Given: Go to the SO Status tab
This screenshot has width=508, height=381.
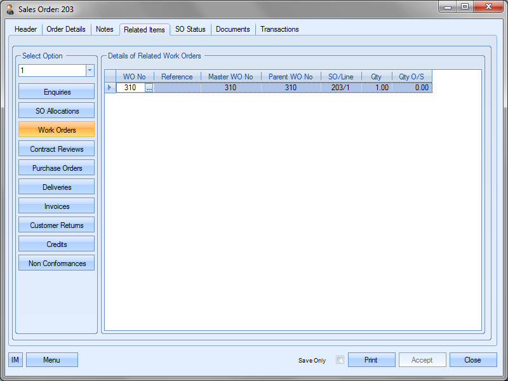Looking at the screenshot, I should 190,29.
